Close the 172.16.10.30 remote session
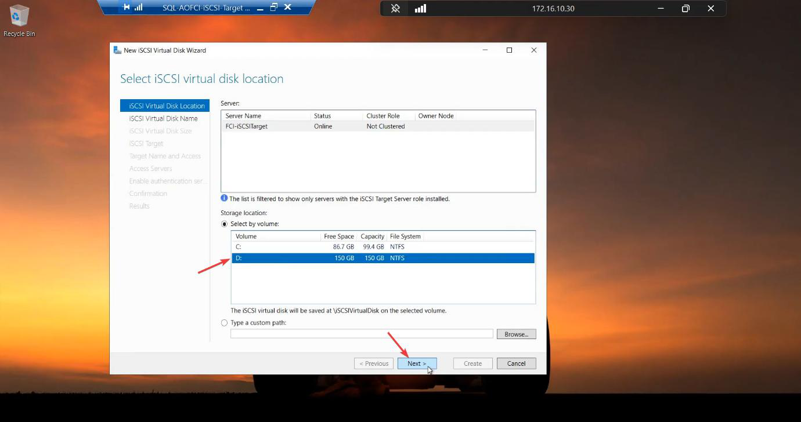This screenshot has height=422, width=801. tap(710, 9)
